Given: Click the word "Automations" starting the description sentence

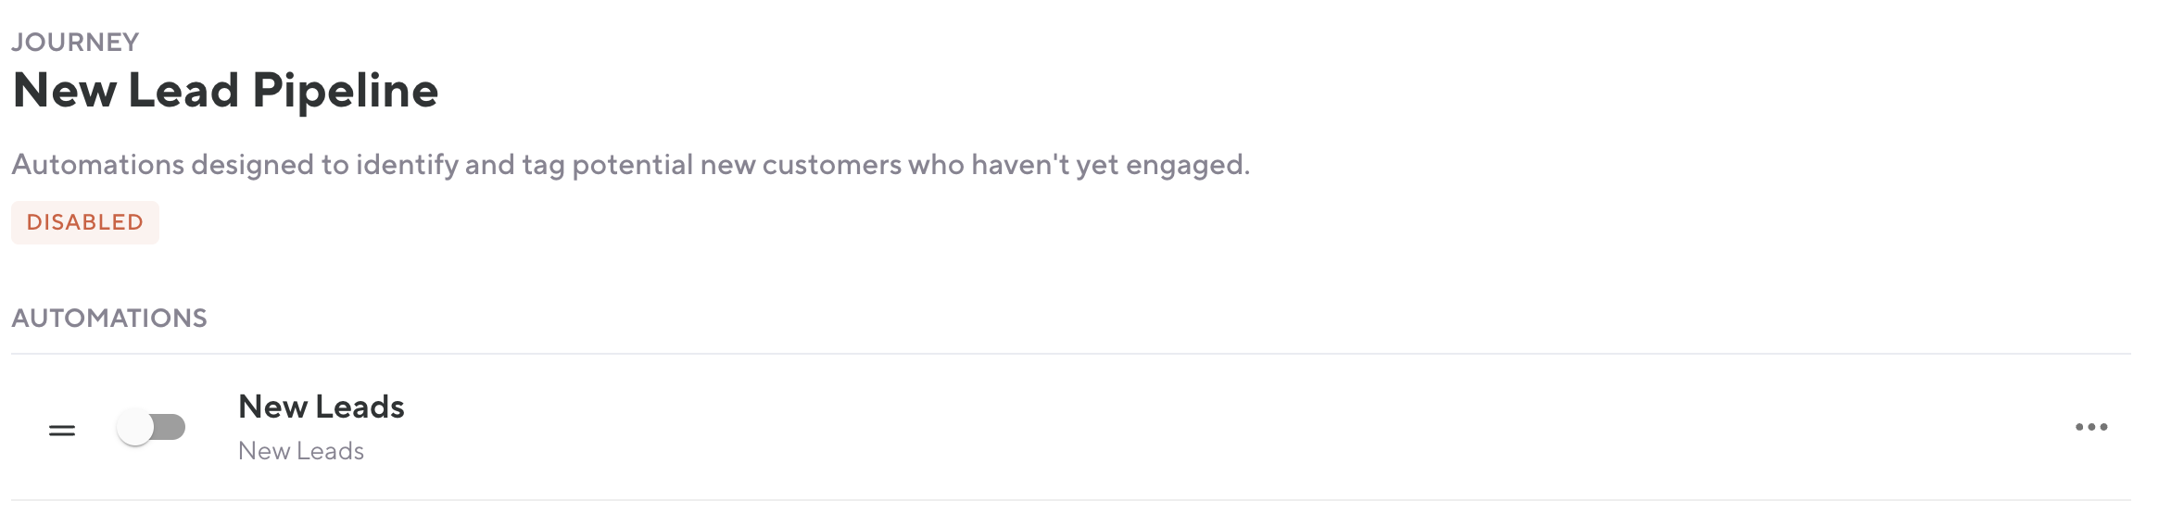Looking at the screenshot, I should point(98,165).
